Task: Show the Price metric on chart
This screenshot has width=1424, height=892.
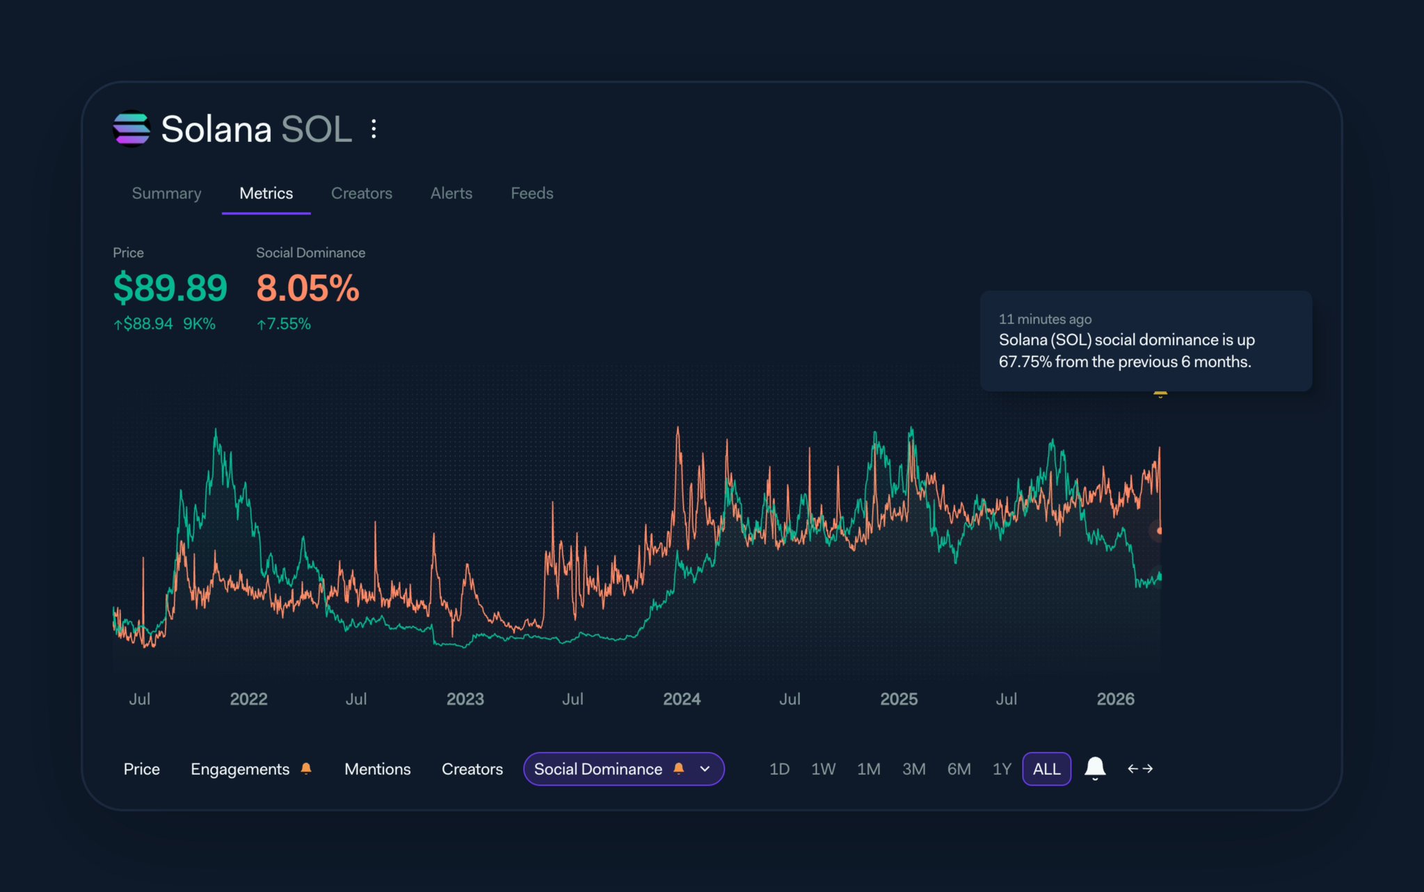Action: tap(141, 769)
